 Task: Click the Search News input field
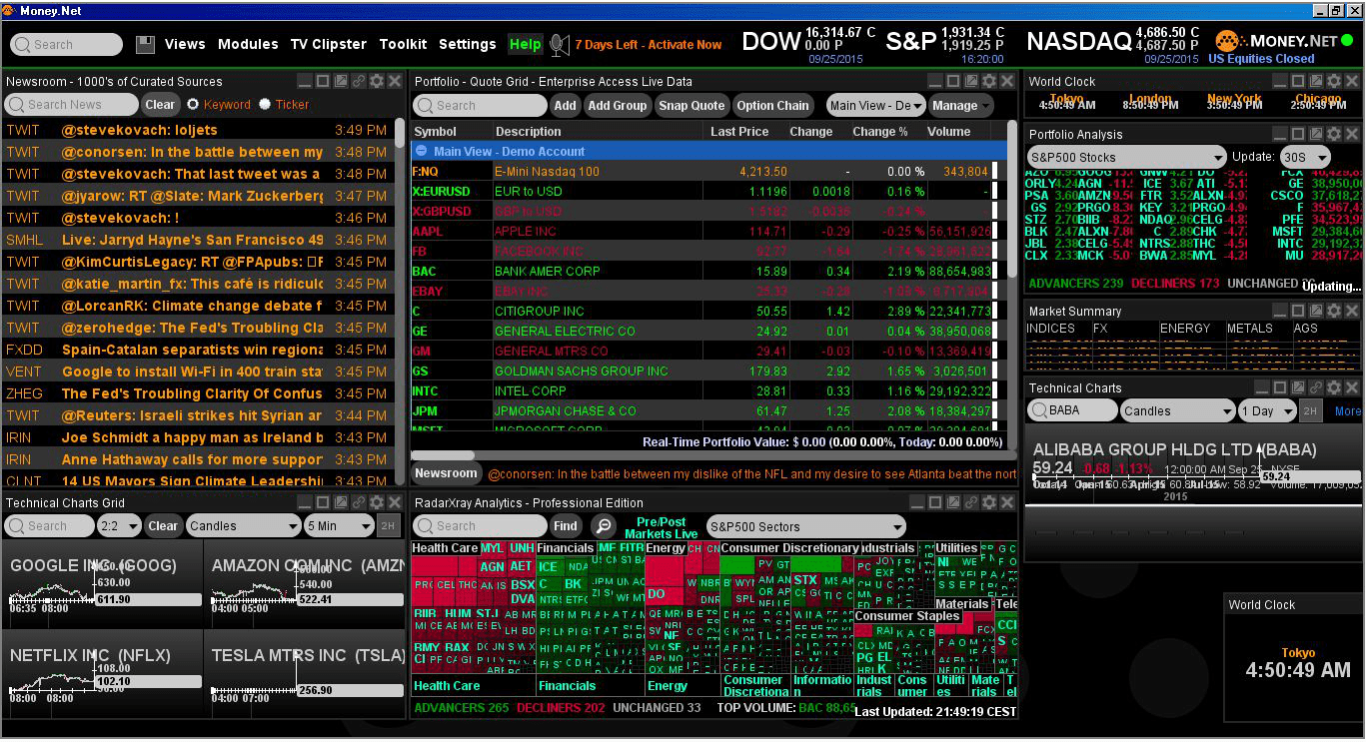pos(72,104)
